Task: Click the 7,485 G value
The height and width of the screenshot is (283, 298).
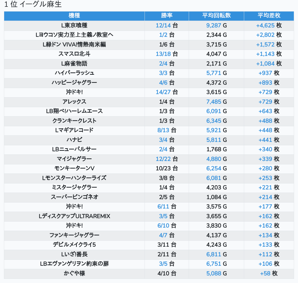Action: tap(216, 102)
